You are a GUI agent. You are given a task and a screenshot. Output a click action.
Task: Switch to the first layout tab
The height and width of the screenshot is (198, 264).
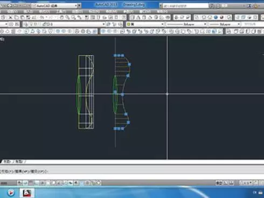(x=7, y=162)
